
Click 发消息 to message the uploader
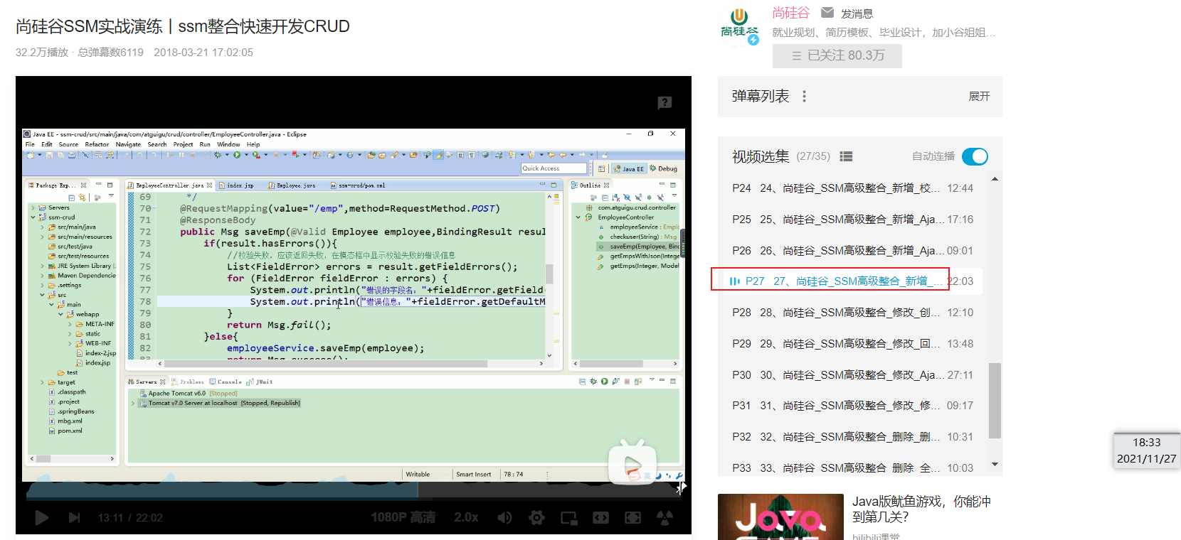pos(857,13)
